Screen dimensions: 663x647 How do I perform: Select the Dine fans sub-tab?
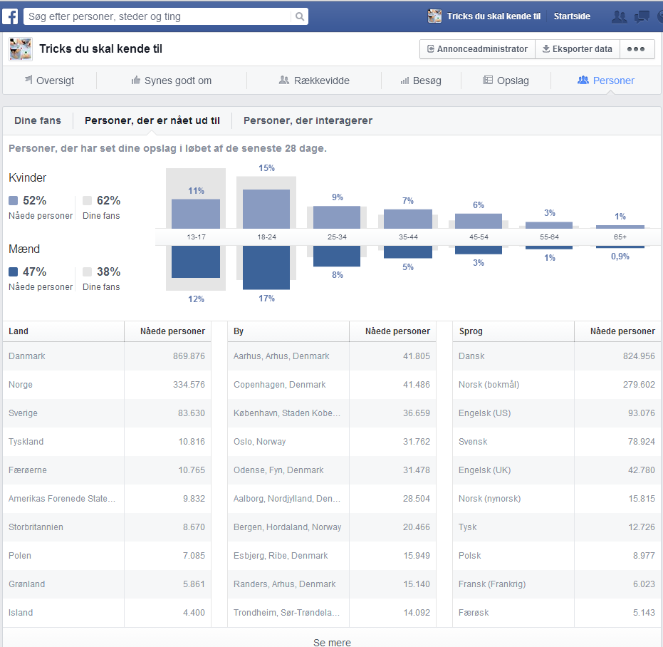(x=38, y=120)
